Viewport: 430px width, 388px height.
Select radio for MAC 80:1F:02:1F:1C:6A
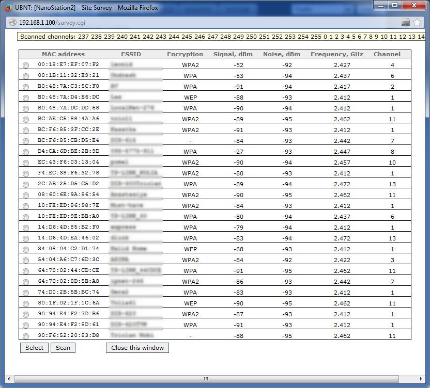pyautogui.click(x=26, y=304)
